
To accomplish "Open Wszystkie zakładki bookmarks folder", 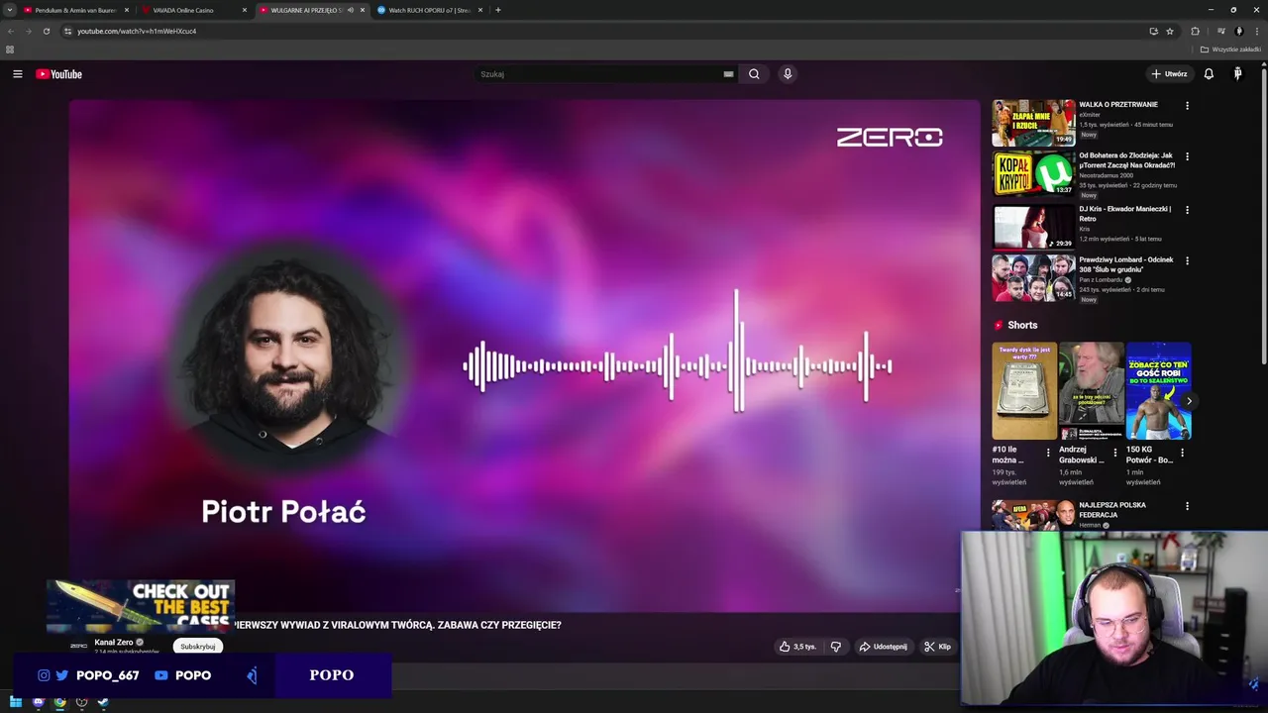I will click(1231, 50).
